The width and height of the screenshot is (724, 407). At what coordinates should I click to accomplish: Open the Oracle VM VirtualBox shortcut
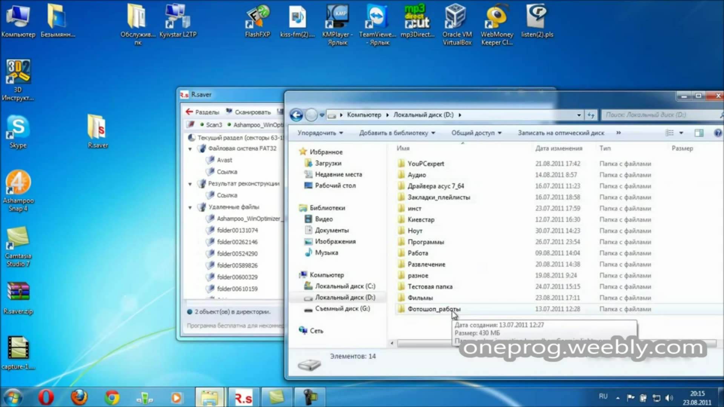point(457,24)
